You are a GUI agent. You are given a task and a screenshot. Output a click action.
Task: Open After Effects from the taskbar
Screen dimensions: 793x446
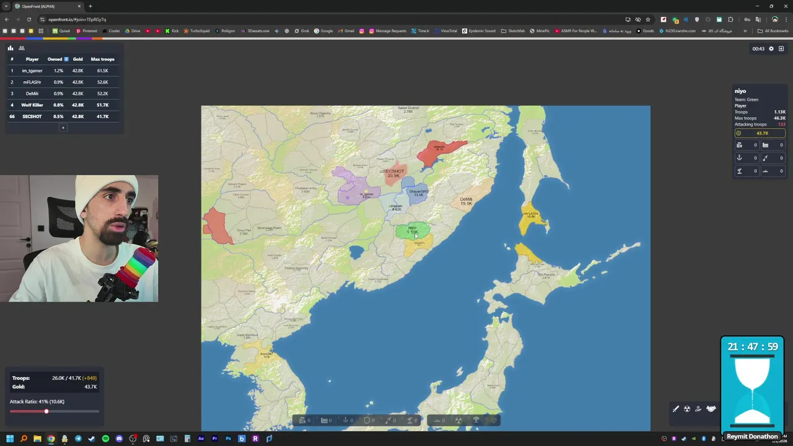coord(201,439)
